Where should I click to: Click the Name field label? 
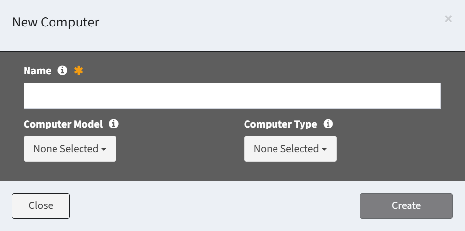37,71
